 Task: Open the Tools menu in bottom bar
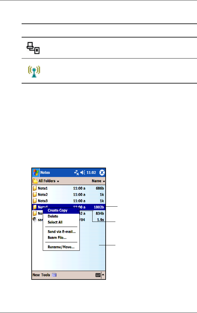(x=45, y=275)
